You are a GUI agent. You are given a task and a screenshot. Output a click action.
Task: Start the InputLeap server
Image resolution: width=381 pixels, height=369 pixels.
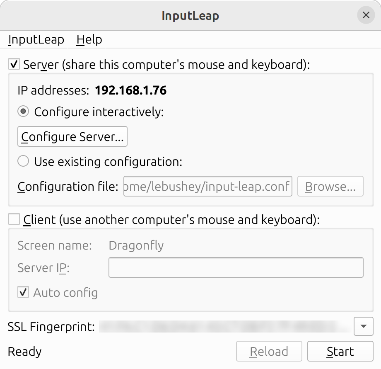pyautogui.click(x=340, y=351)
